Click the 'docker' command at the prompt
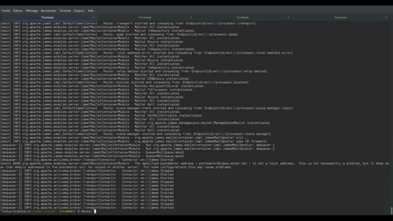This screenshot has width=393, height=221. pyautogui.click(x=87, y=211)
